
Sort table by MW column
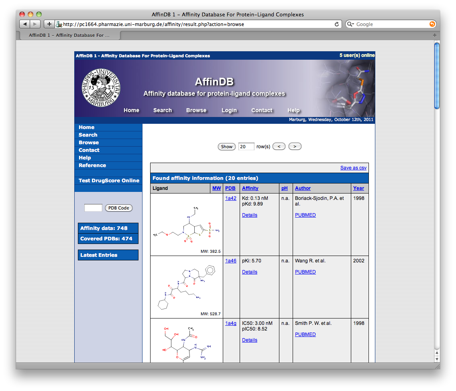pos(216,188)
